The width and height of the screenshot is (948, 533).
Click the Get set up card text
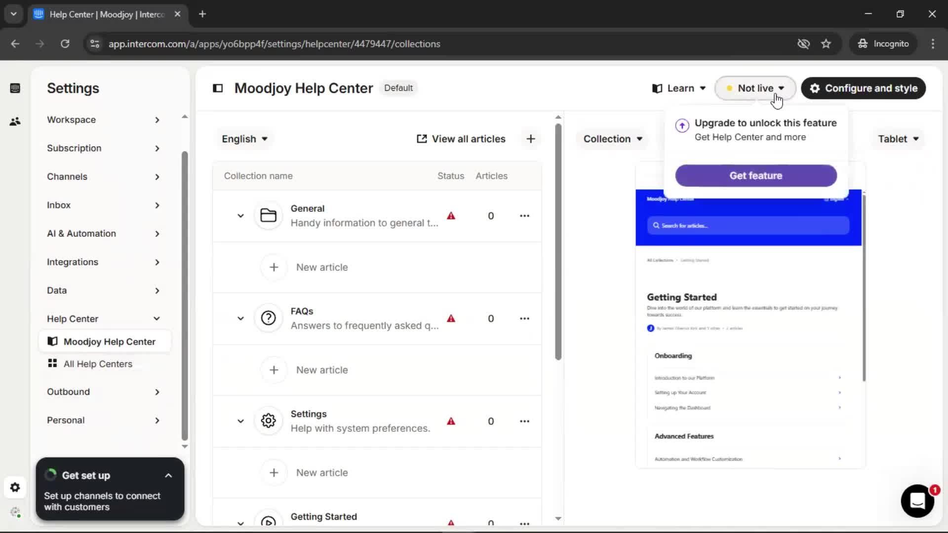point(102,501)
